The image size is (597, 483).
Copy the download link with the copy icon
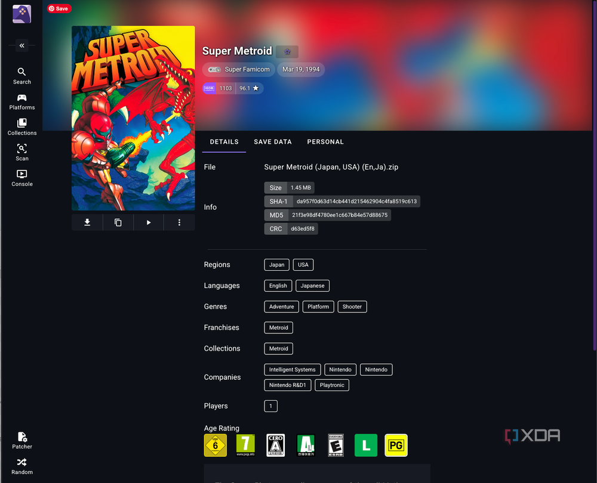(x=118, y=222)
